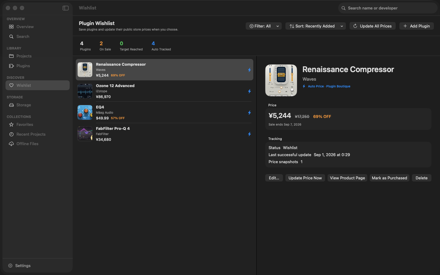Screen dimensions: 440x275
Task: Click View Product Page button
Action: tap(347, 178)
